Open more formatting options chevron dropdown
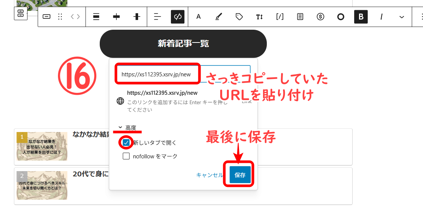Screen dimensions: 423x217 (402, 17)
